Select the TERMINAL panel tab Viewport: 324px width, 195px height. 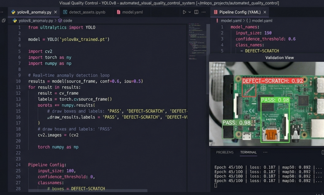coord(248,152)
